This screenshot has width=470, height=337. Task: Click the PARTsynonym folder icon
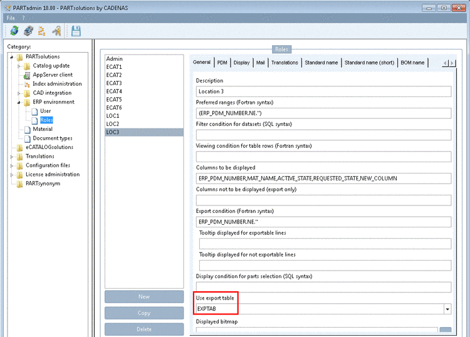coord(20,184)
